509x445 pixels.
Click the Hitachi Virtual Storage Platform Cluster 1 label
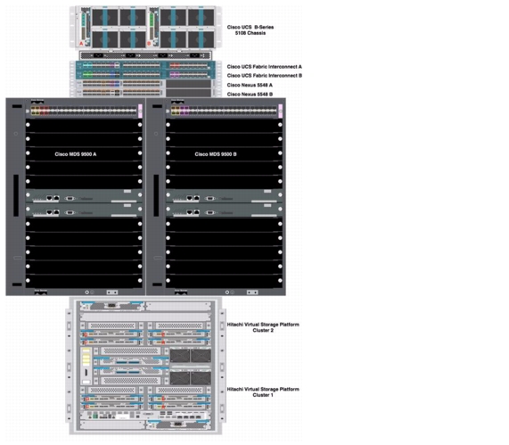tap(263, 391)
